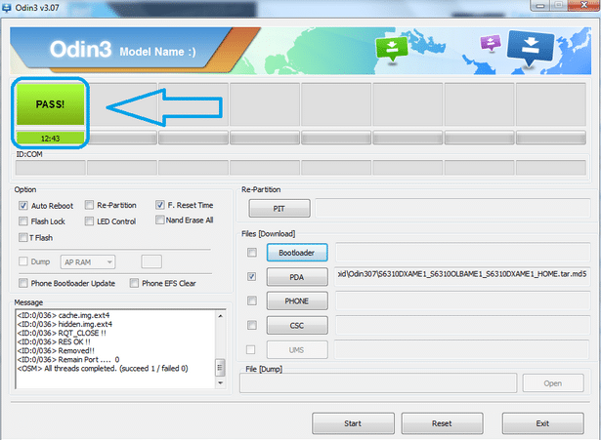Uncheck the checkbox beside PDA
The image size is (601, 440).
(252, 277)
